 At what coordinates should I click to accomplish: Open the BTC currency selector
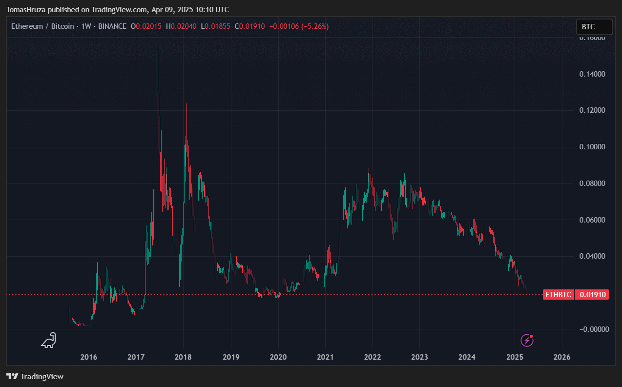coord(594,26)
